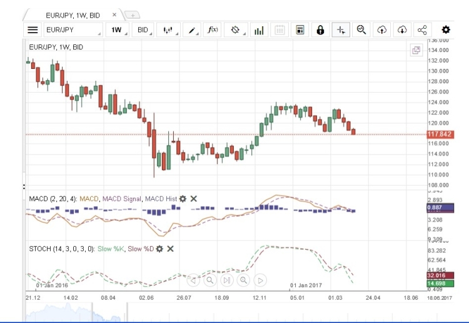
Task: Toggle the volume bars display
Action: click(259, 29)
